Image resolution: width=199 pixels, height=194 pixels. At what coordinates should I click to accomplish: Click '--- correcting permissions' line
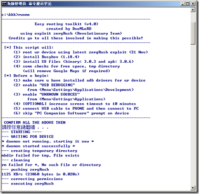tap(32, 179)
